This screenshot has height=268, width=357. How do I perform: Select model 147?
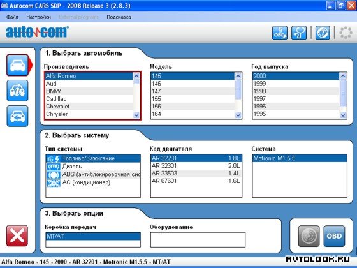tap(193, 91)
